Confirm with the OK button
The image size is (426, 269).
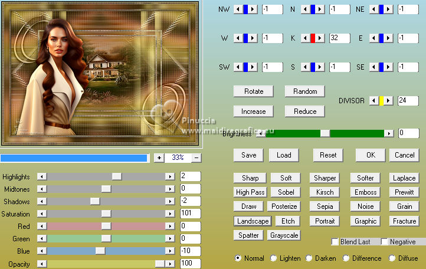coord(371,155)
